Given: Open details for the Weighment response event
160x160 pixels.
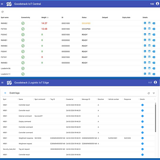Looking at the screenshot, I should pos(142,138).
